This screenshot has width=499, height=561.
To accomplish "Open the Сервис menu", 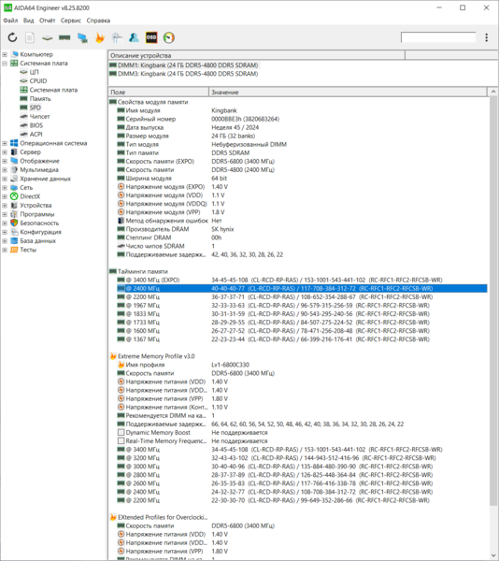I will (x=71, y=21).
